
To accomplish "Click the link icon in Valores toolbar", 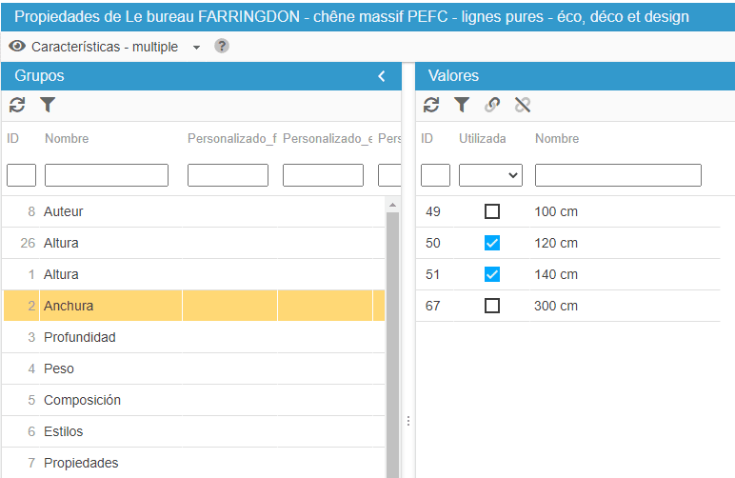I will [x=492, y=105].
